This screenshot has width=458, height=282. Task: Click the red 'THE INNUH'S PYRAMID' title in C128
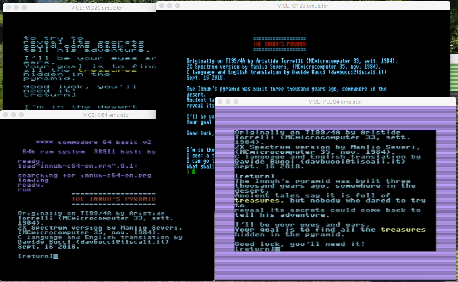280,44
